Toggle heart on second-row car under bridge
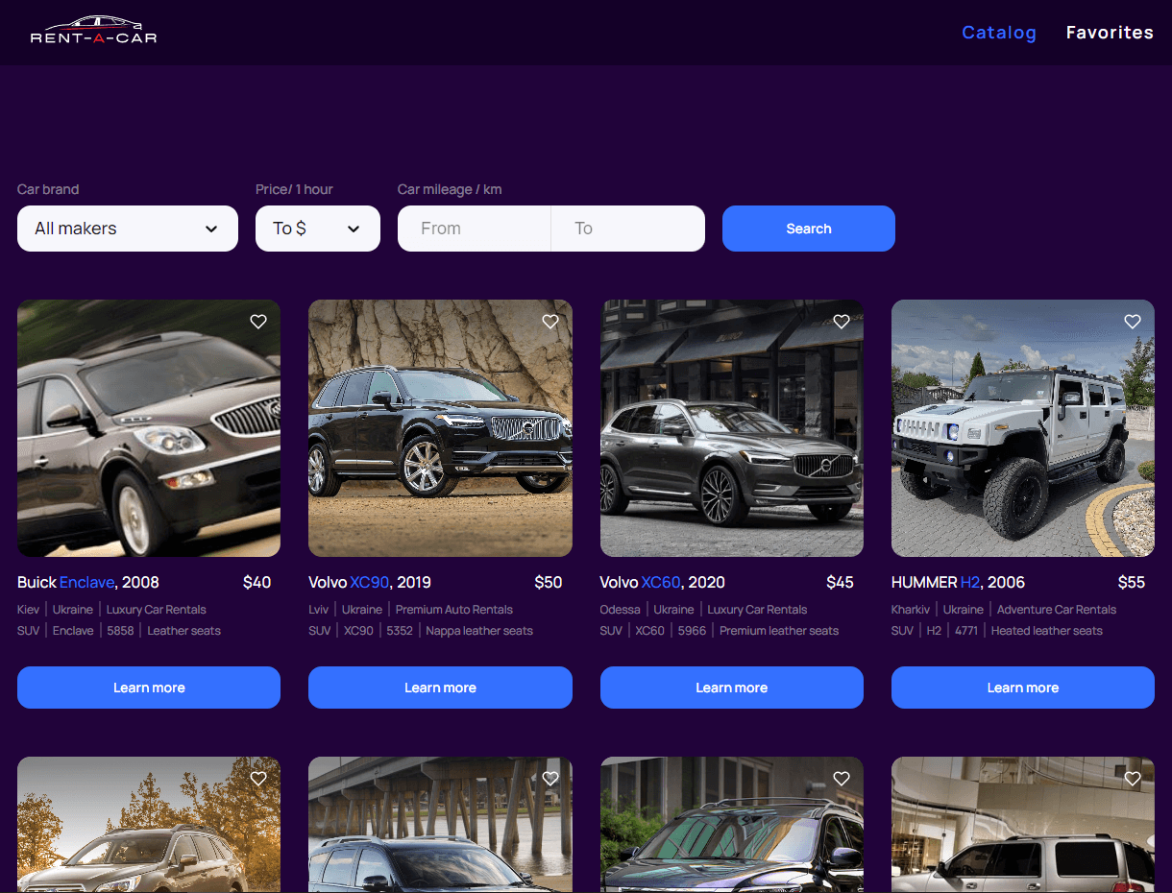The image size is (1172, 893). point(550,779)
